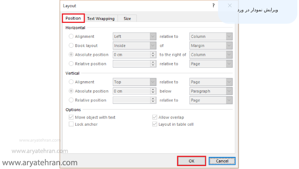Toggle the Allow overlap checkbox

point(155,117)
